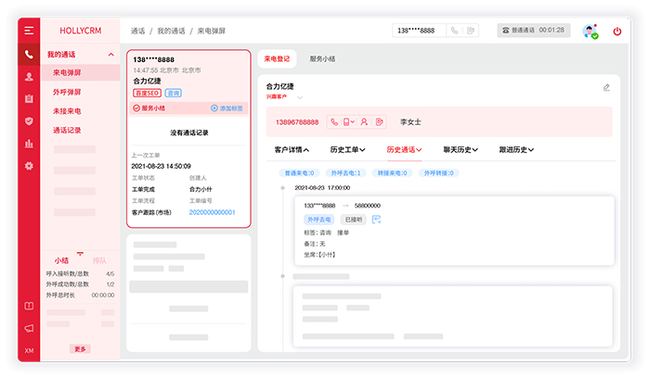Screen dimensions: 650x379
Task: Open the agent avatar status icon
Action: click(x=590, y=31)
